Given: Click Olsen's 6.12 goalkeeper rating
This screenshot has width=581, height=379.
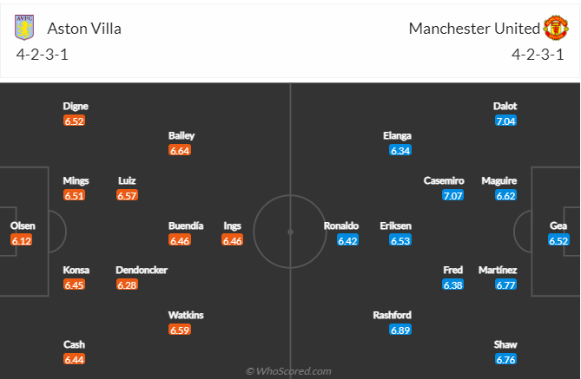Looking at the screenshot, I should [x=22, y=240].
